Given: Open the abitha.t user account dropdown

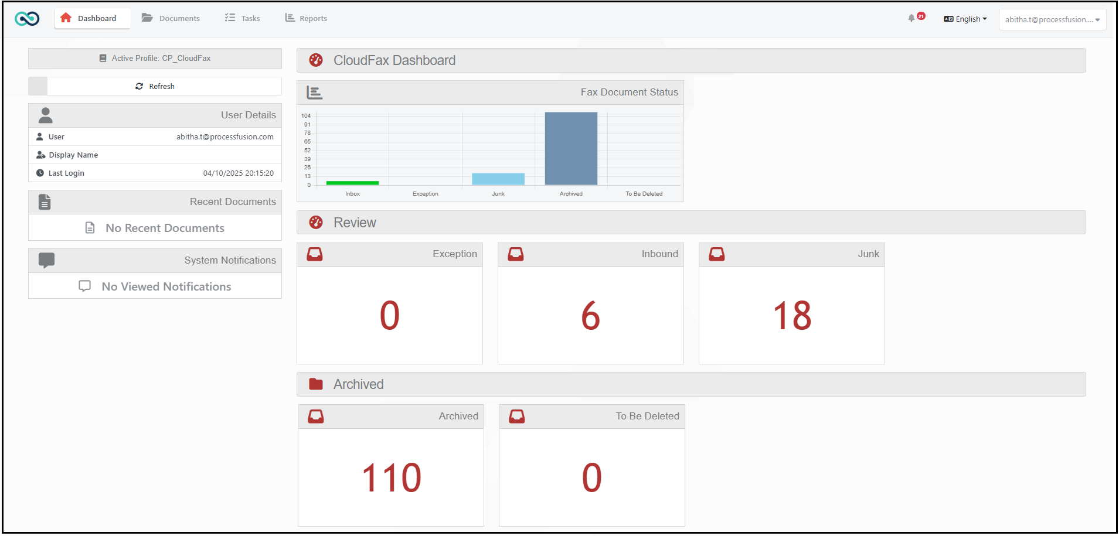Looking at the screenshot, I should click(x=1052, y=19).
